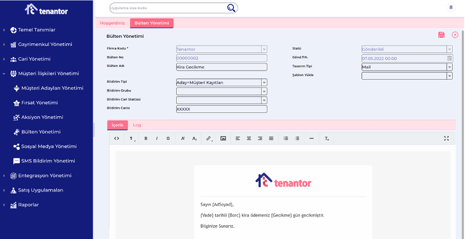The width and height of the screenshot is (465, 239).
Task: Click the save (floppy disk) icon
Action: pyautogui.click(x=441, y=35)
